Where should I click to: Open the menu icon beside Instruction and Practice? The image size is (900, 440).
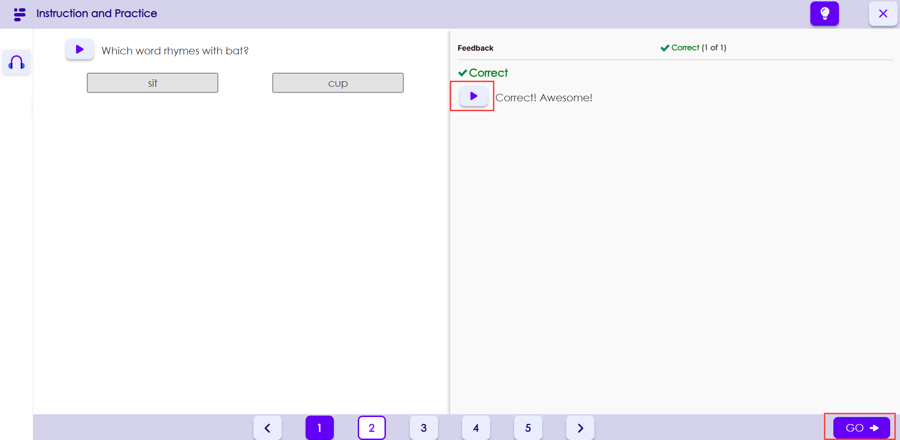click(x=19, y=14)
